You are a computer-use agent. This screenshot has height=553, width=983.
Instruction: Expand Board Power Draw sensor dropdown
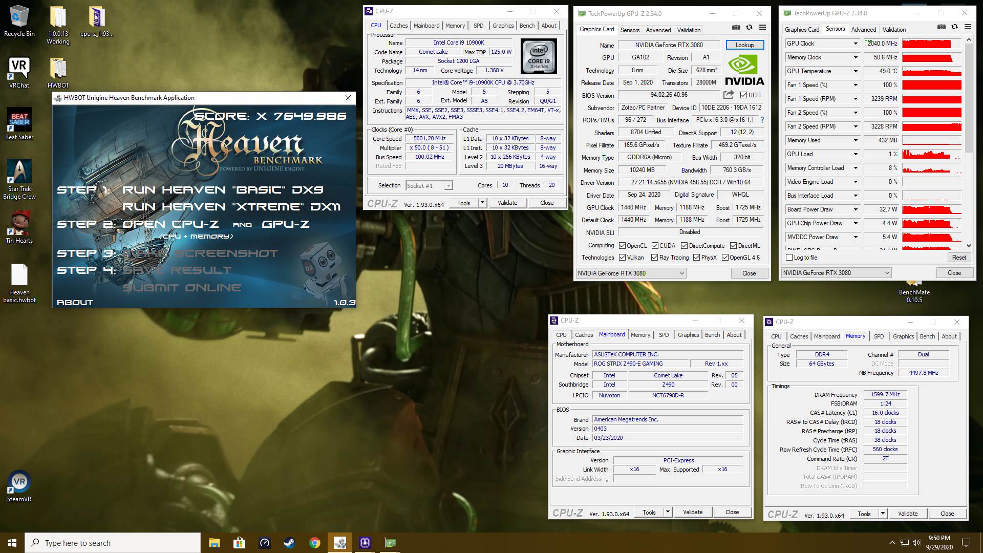click(855, 209)
